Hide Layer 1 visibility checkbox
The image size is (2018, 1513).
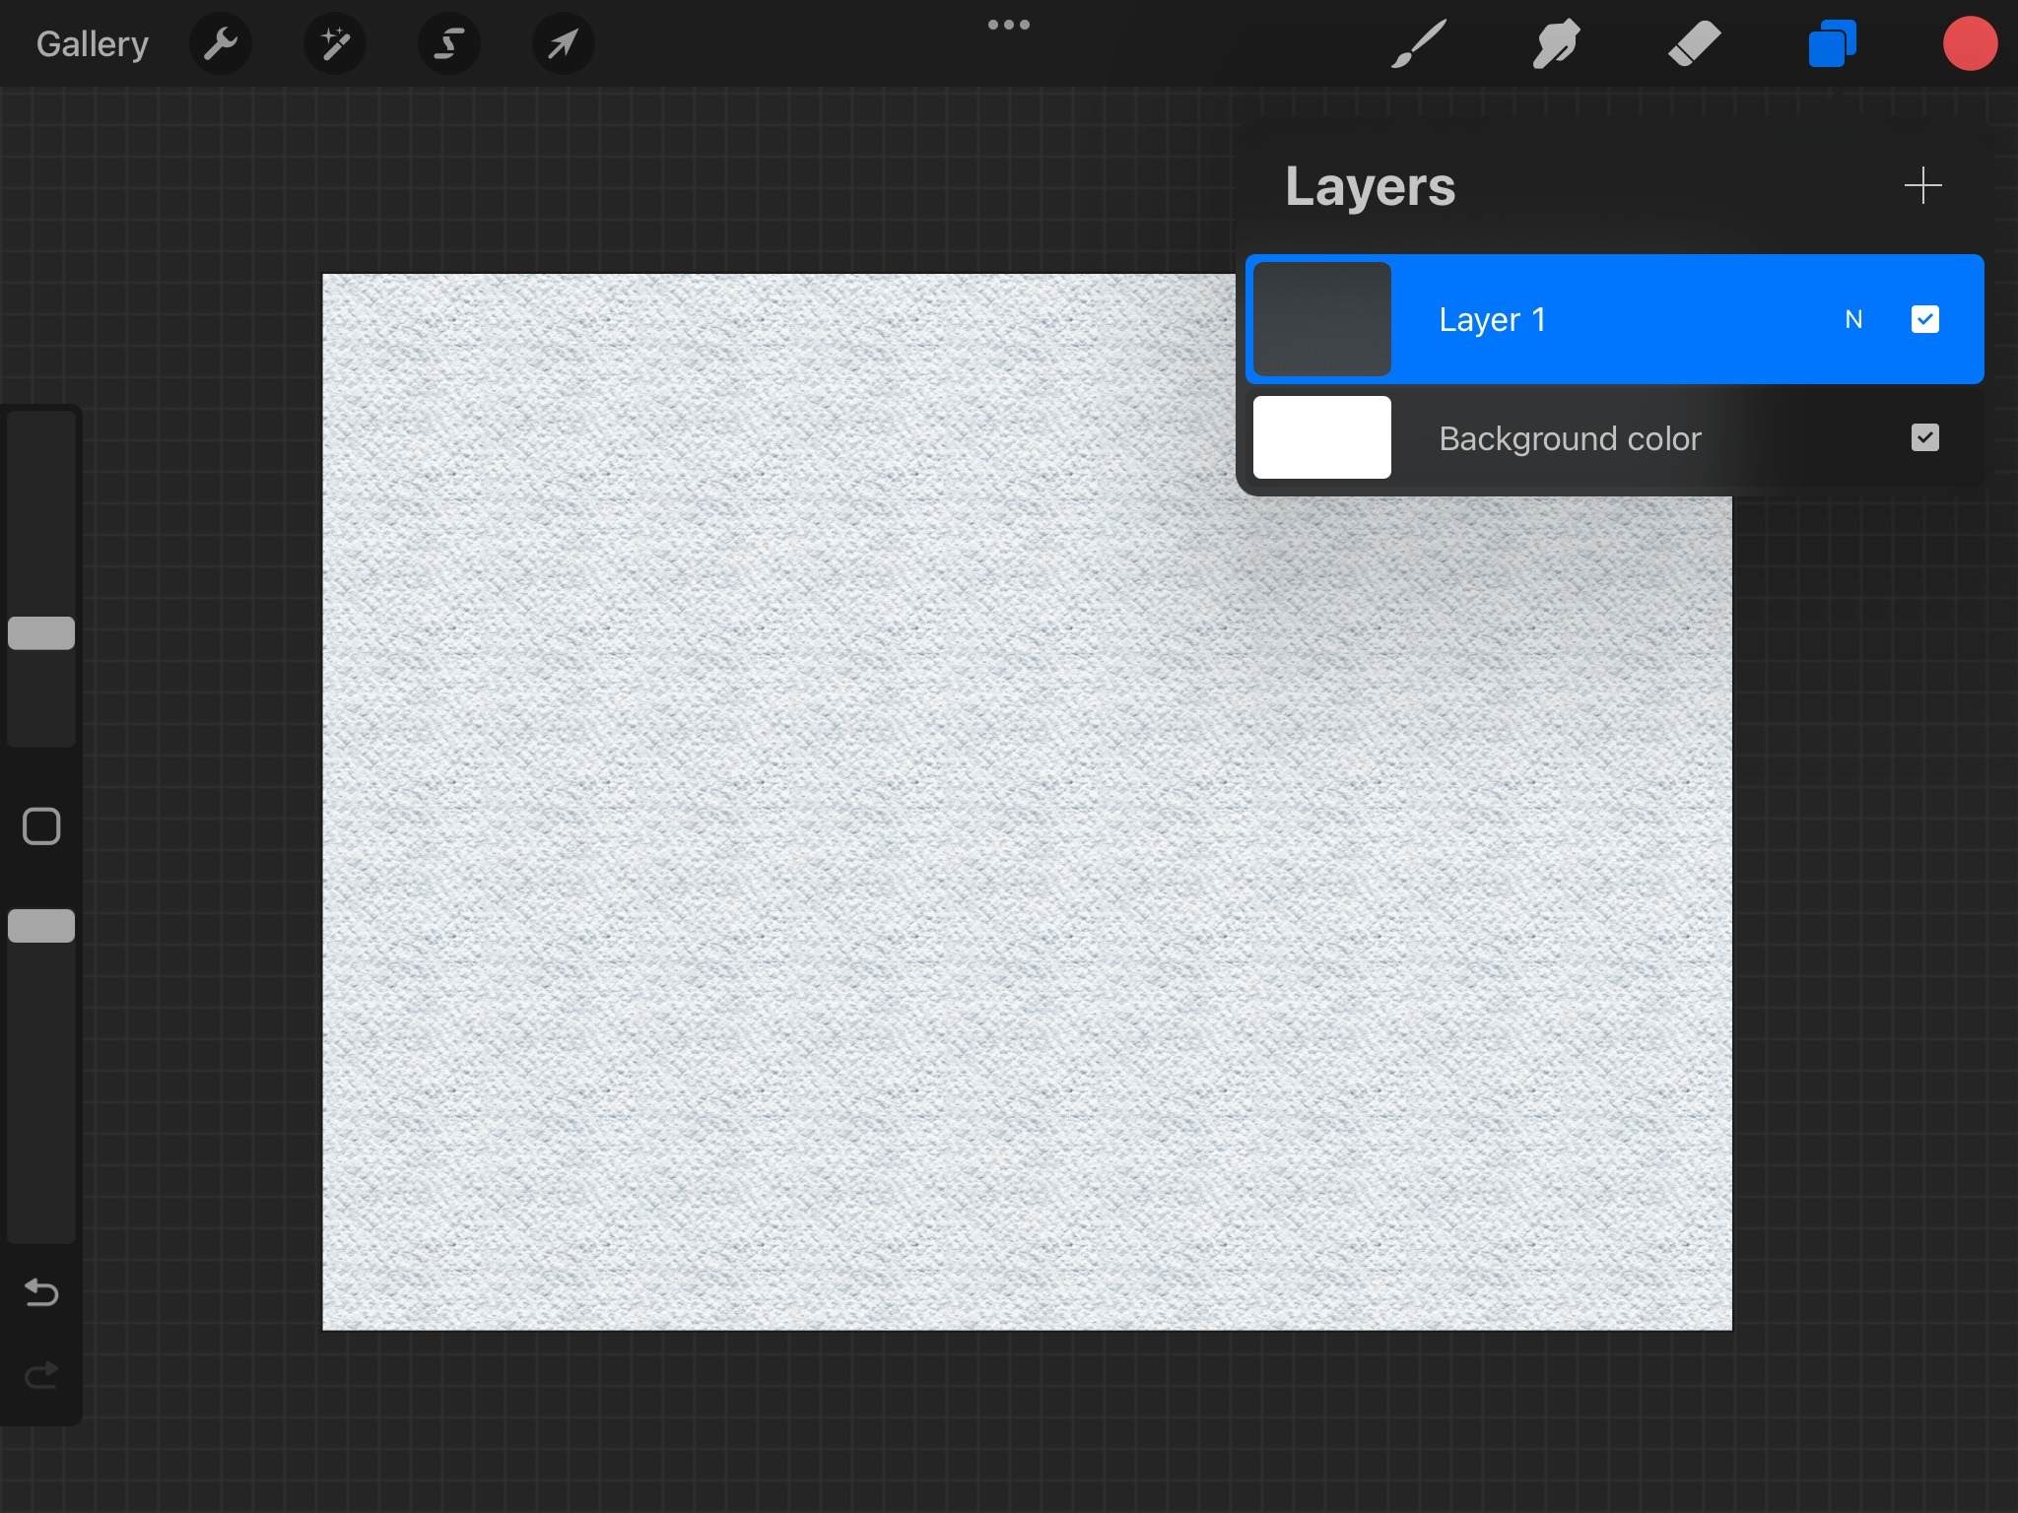click(1924, 319)
